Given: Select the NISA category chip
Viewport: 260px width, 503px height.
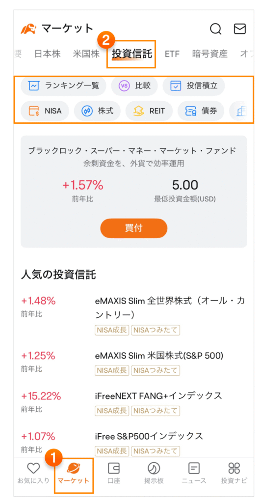Looking at the screenshot, I should (45, 111).
